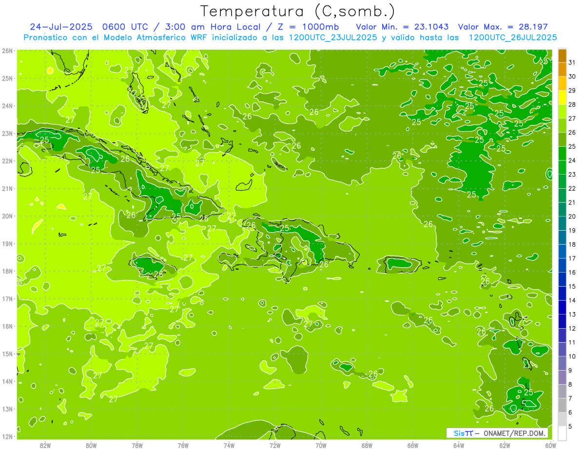Click the "15N" latitude axis label

click(x=7, y=354)
